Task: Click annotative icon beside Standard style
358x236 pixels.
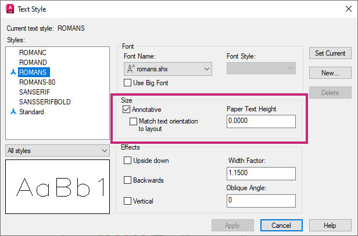Action: [x=13, y=112]
